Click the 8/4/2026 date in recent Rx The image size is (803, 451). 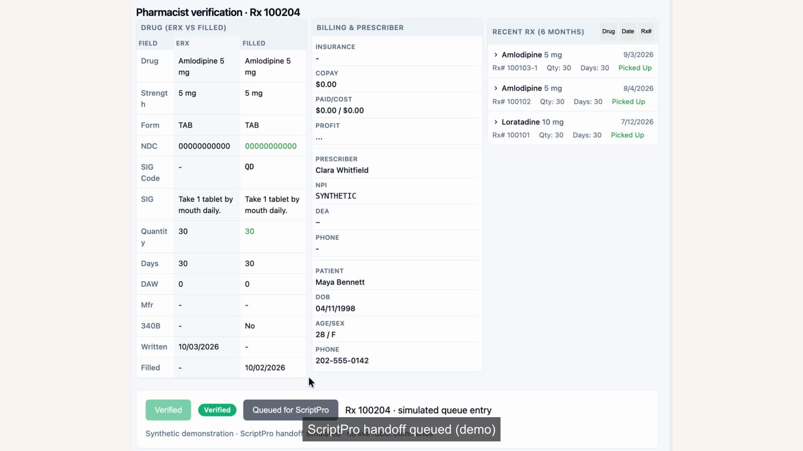click(x=638, y=89)
